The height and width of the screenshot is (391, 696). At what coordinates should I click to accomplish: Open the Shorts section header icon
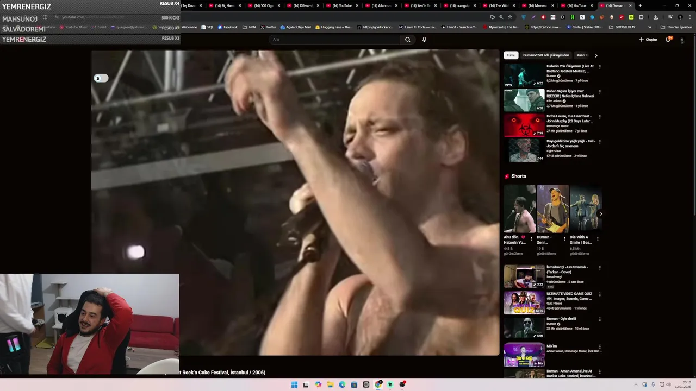pos(507,176)
